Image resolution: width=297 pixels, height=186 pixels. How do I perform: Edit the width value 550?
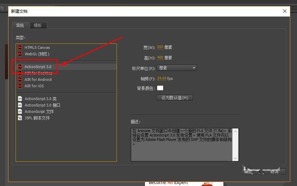pyautogui.click(x=160, y=47)
